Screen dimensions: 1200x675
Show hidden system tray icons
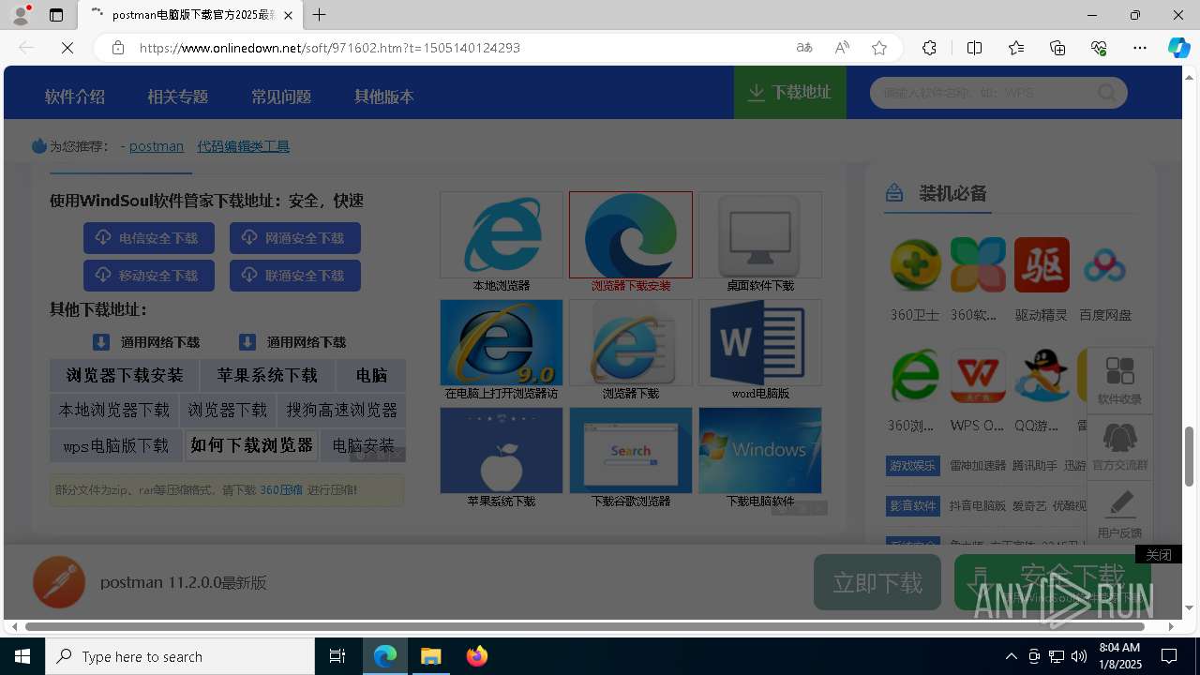[1012, 656]
